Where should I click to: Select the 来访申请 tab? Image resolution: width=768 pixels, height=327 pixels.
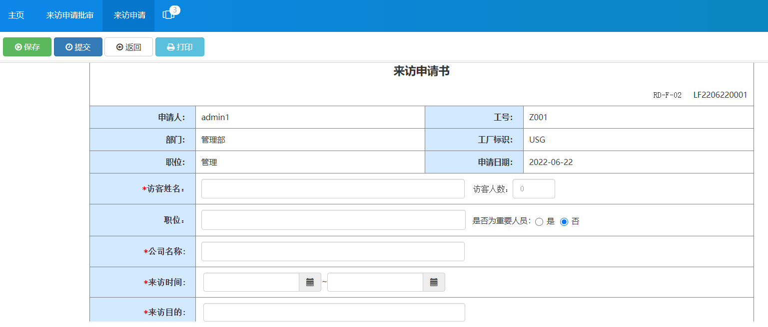pyautogui.click(x=128, y=15)
